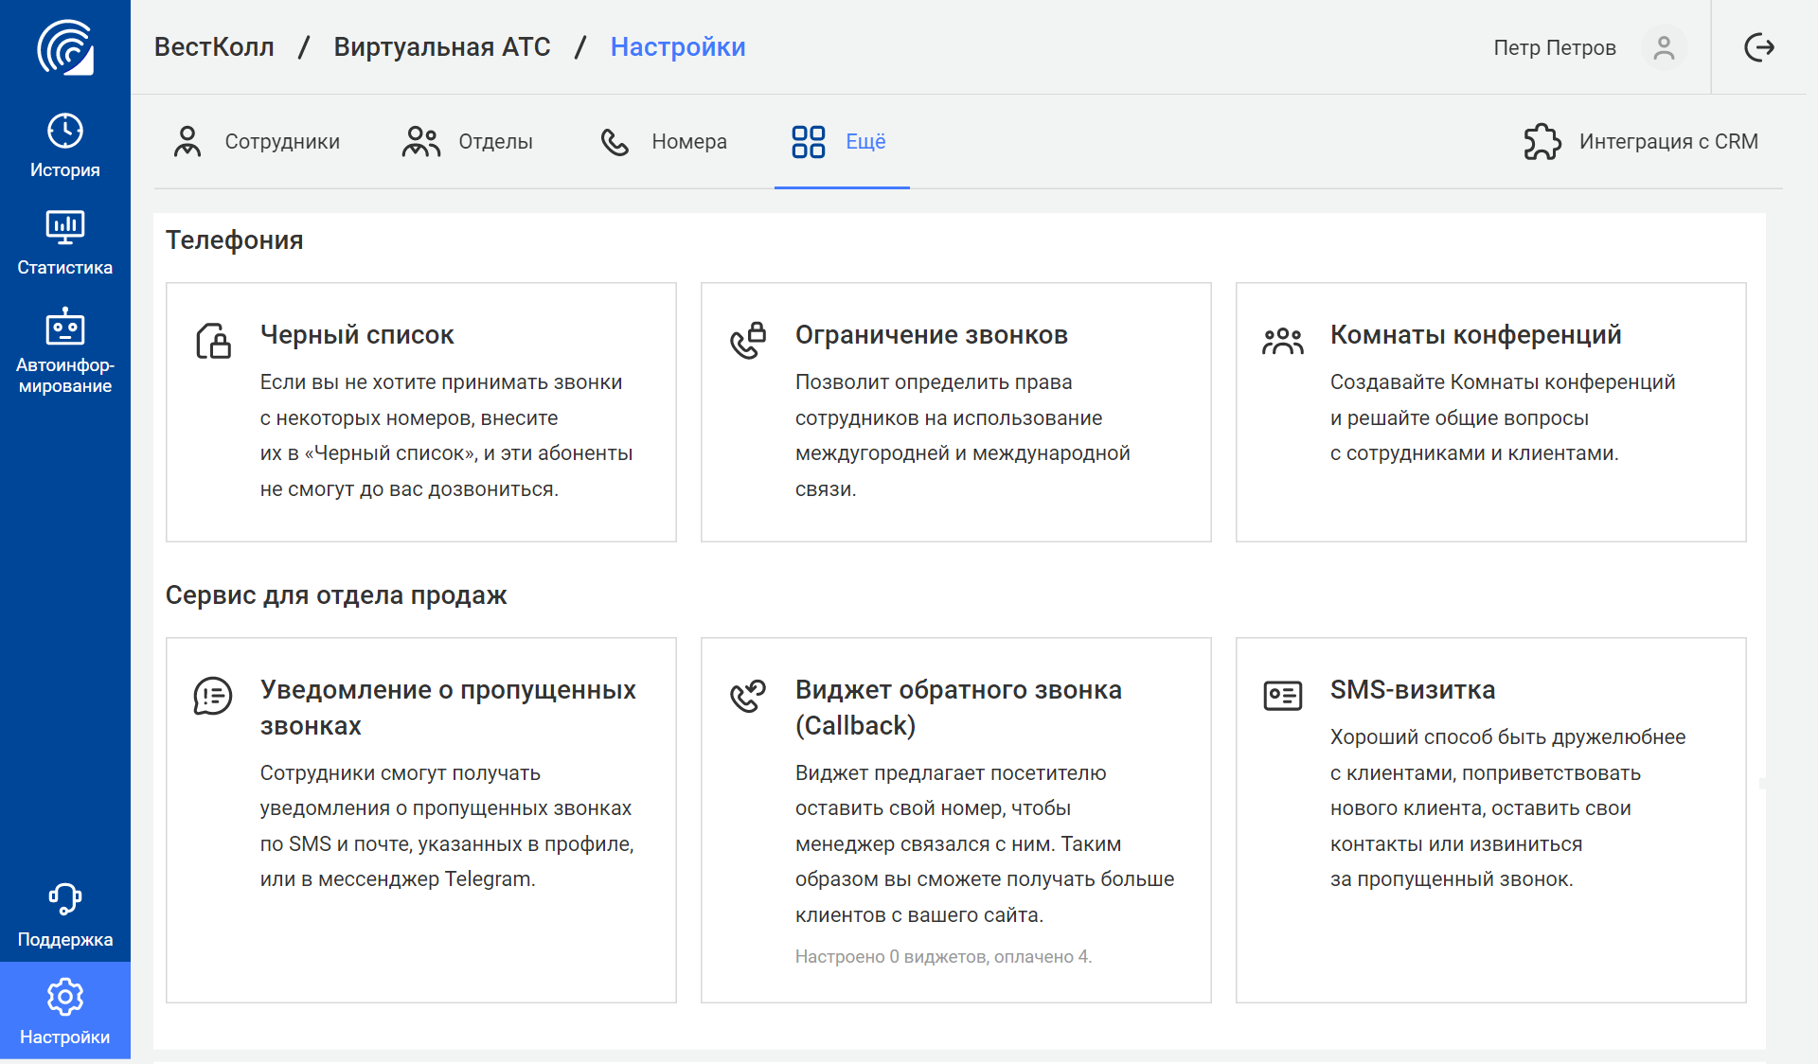Viewport: 1818px width, 1064px height.
Task: Select Поддержка label in sidebar
Action: (x=65, y=940)
